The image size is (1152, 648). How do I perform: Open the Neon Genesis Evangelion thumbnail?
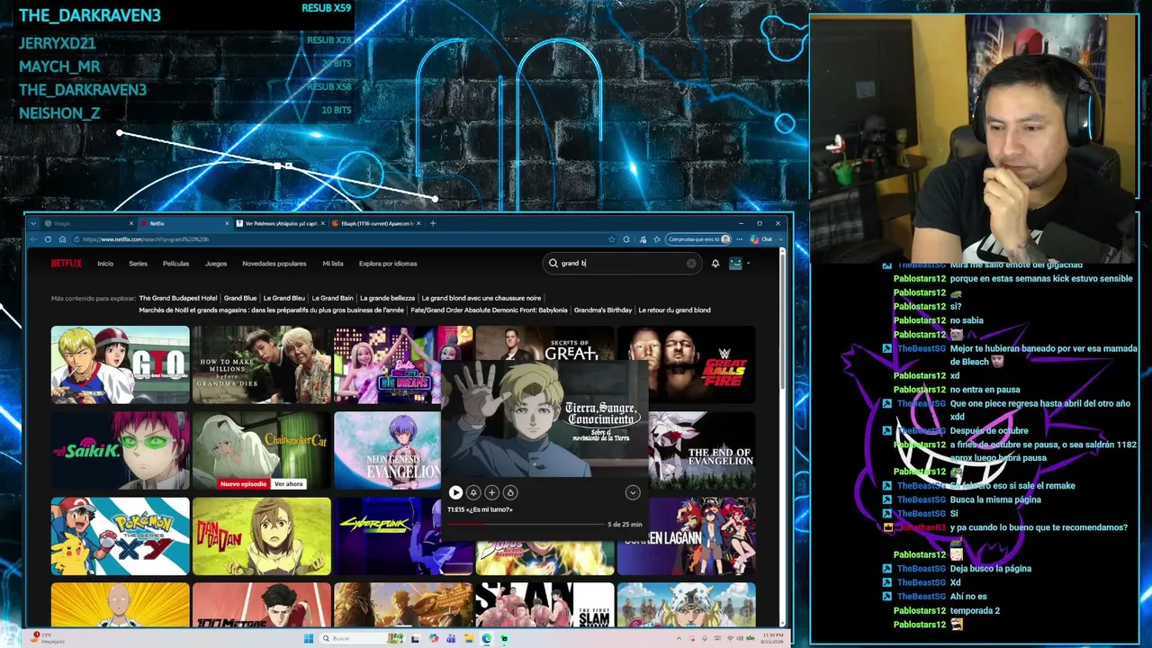pos(387,450)
